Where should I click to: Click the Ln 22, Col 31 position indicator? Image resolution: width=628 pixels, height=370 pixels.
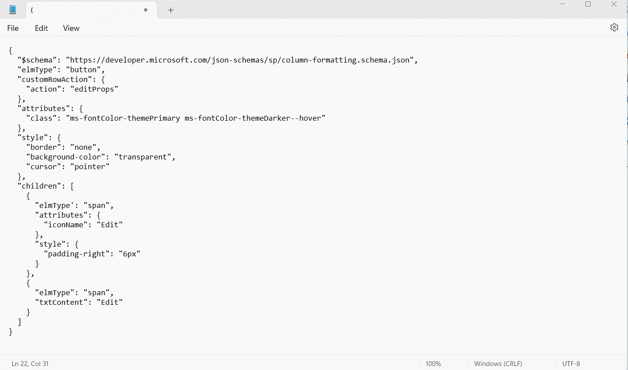click(x=30, y=364)
